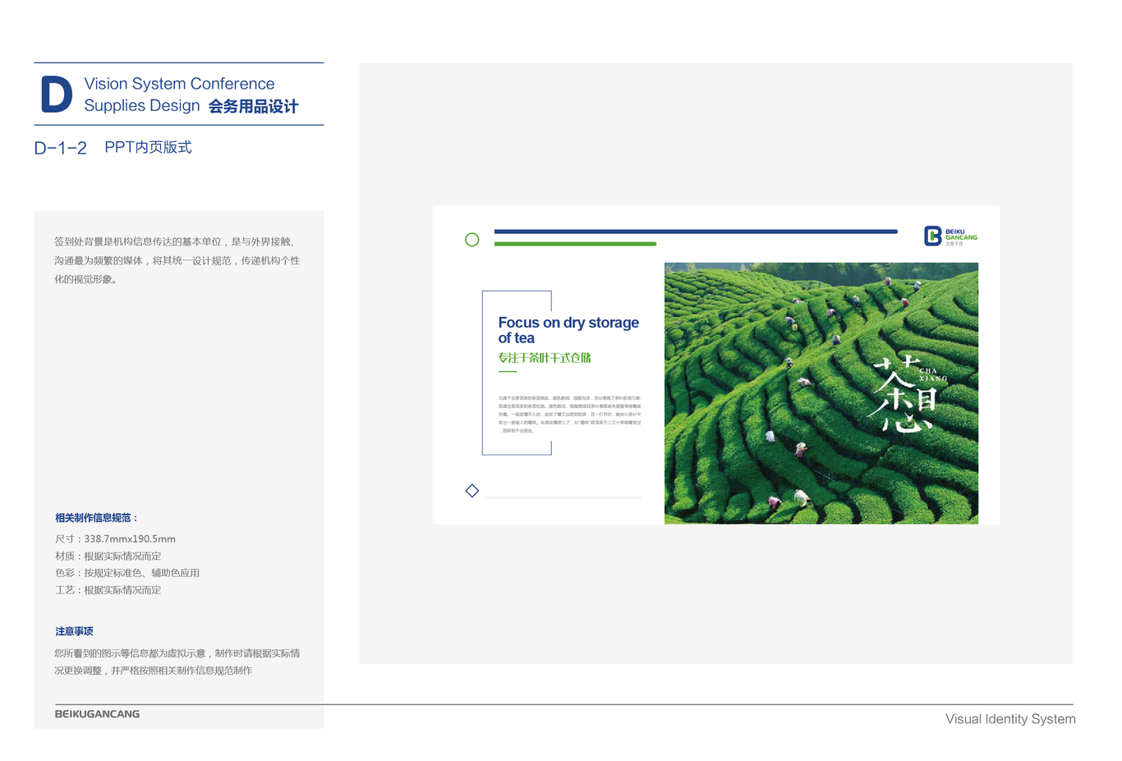Click the 'PPT内页版式' subtitle
This screenshot has width=1122, height=761.
tap(148, 147)
